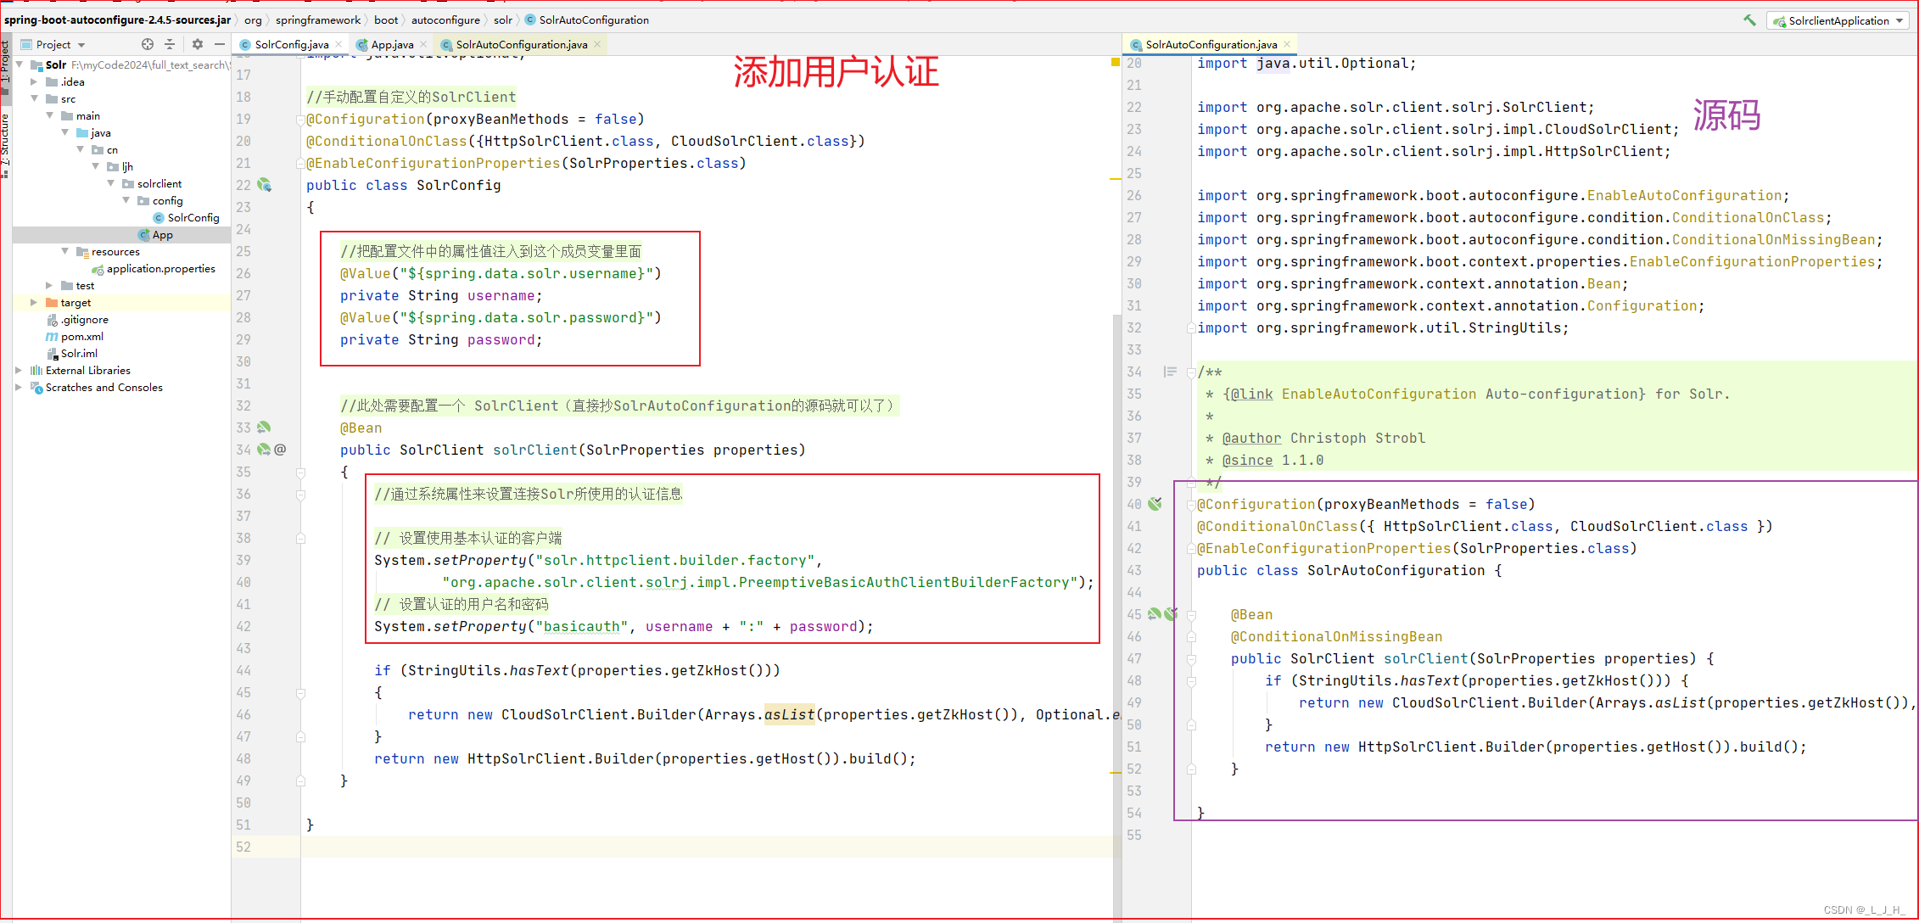Screen dimensions: 1919x923
Task: Open pom.xml from project tree
Action: click(75, 336)
